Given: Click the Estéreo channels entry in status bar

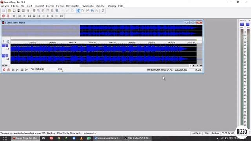Looking at the screenshot, I should click(215, 133).
